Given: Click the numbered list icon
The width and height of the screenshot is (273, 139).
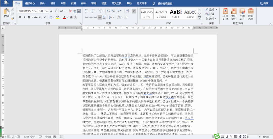Looking at the screenshot, I should coord(93,11).
